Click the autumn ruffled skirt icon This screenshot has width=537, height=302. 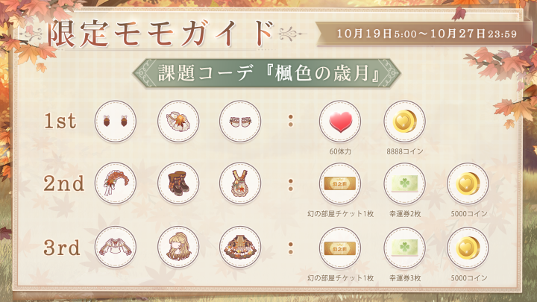240,248
